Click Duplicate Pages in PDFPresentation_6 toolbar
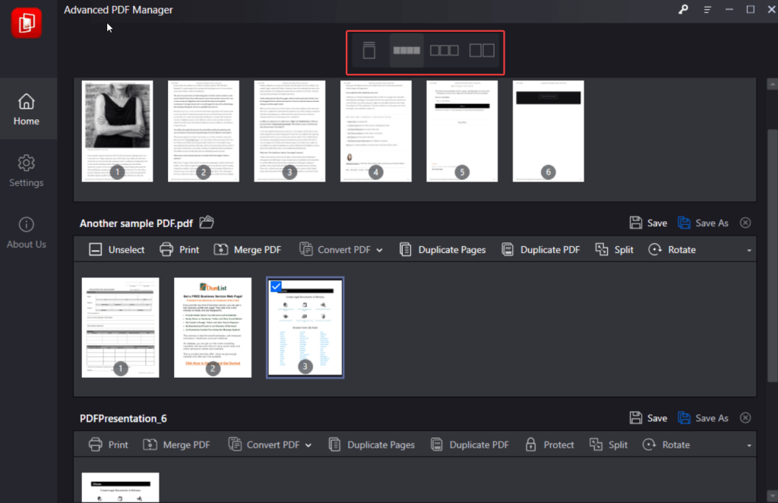778x503 pixels. tap(372, 444)
